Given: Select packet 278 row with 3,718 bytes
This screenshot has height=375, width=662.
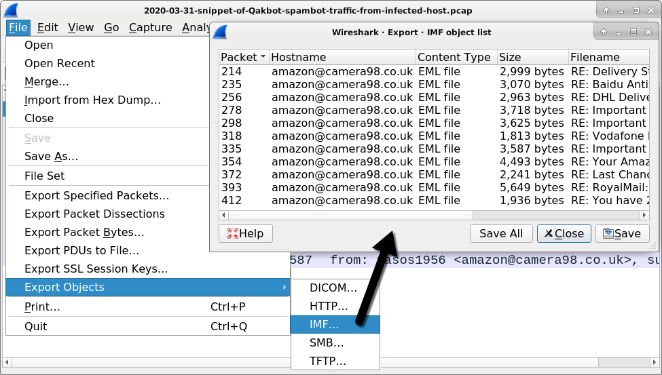Looking at the screenshot, I should tap(434, 110).
